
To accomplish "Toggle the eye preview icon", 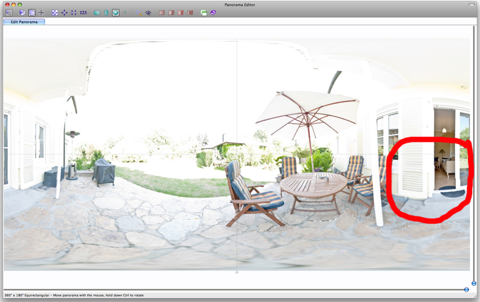I will [x=148, y=12].
